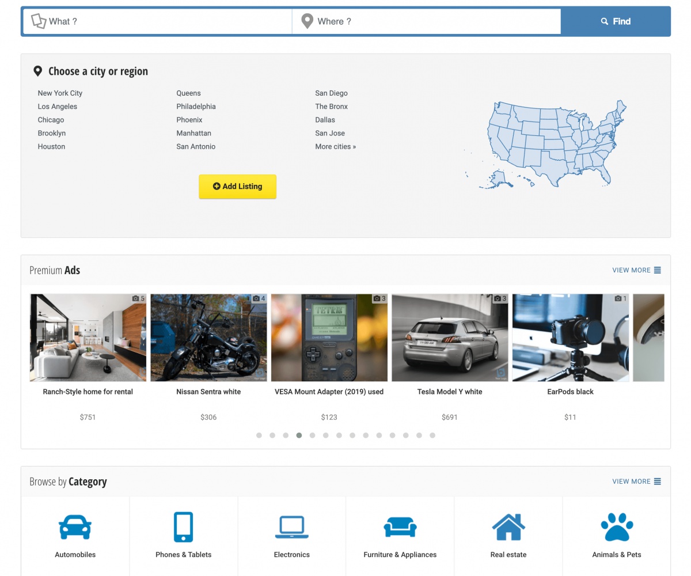This screenshot has width=691, height=576.
Task: Expand the 'More cities »' link
Action: [x=335, y=147]
